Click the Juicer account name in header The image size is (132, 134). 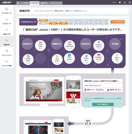114,2
